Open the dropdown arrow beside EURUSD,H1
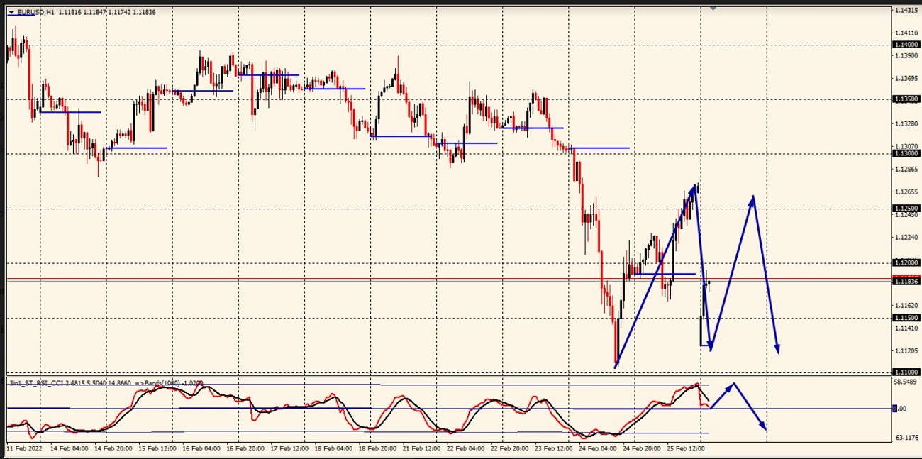The image size is (922, 459). [x=11, y=12]
